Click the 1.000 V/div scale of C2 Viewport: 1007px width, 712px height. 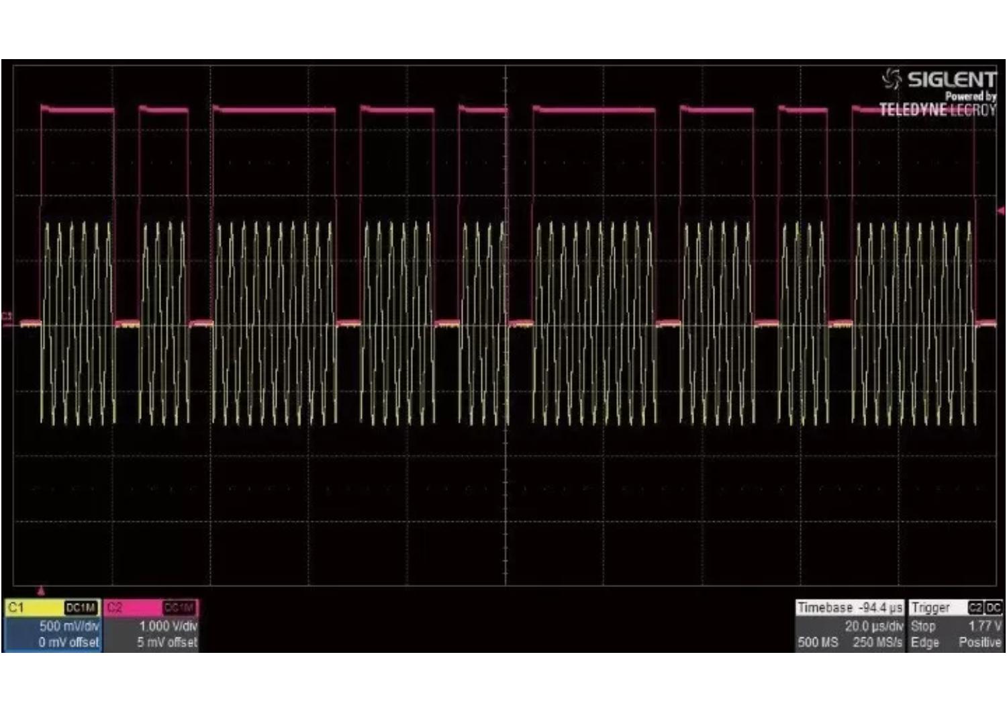pos(168,626)
